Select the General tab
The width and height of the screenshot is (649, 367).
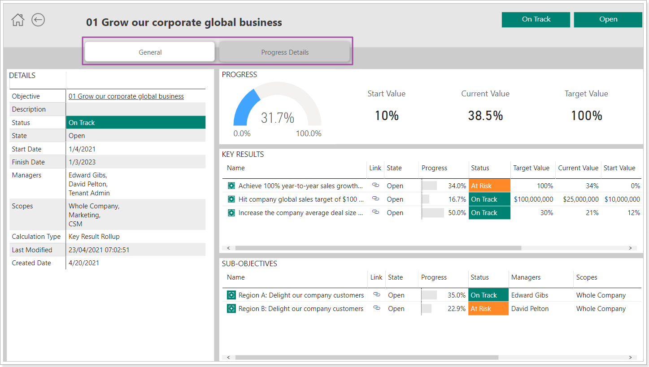[x=149, y=52]
